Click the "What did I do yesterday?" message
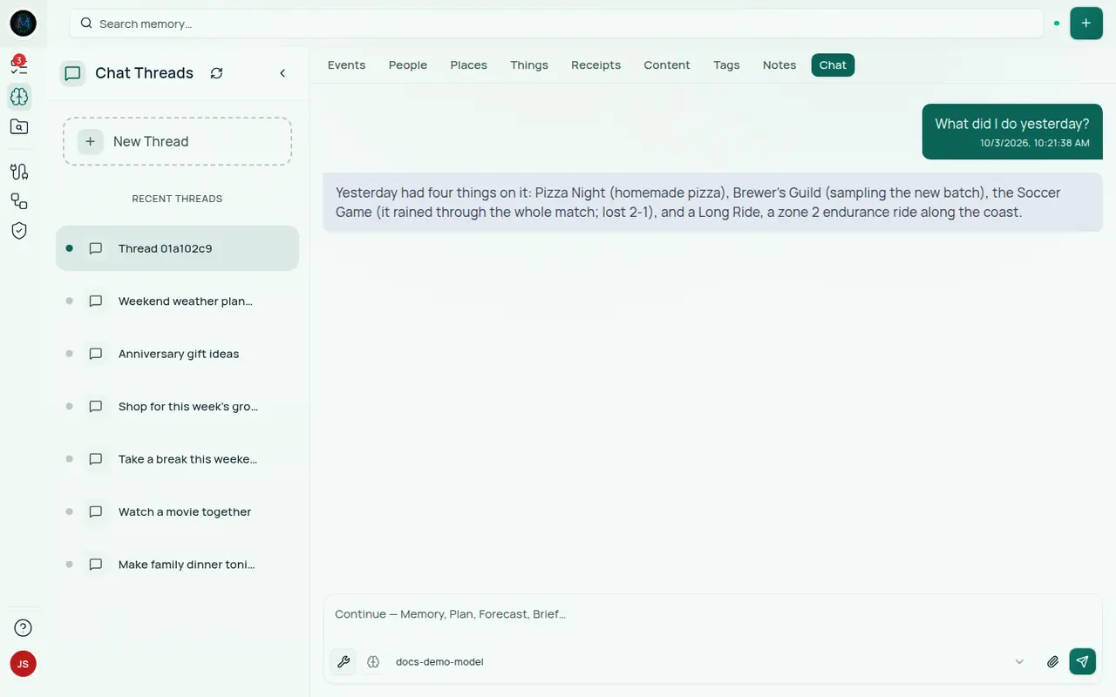1116x697 pixels. tap(1012, 132)
